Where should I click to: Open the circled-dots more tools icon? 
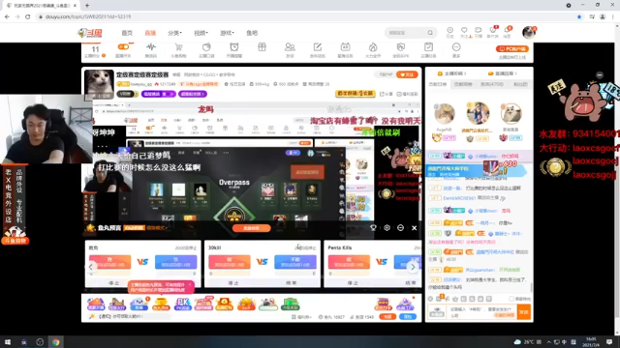coord(456,47)
